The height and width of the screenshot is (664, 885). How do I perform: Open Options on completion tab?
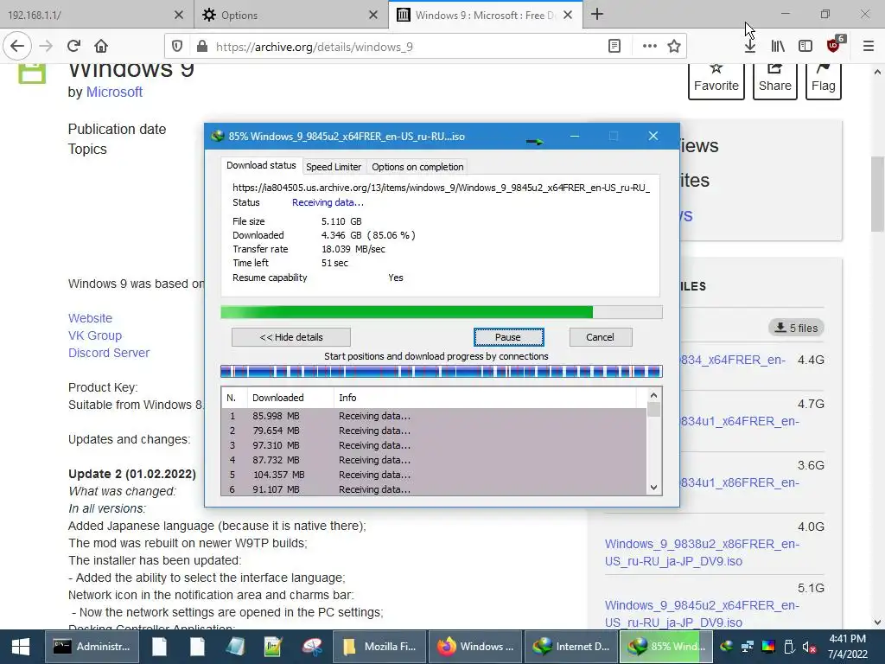pyautogui.click(x=417, y=167)
